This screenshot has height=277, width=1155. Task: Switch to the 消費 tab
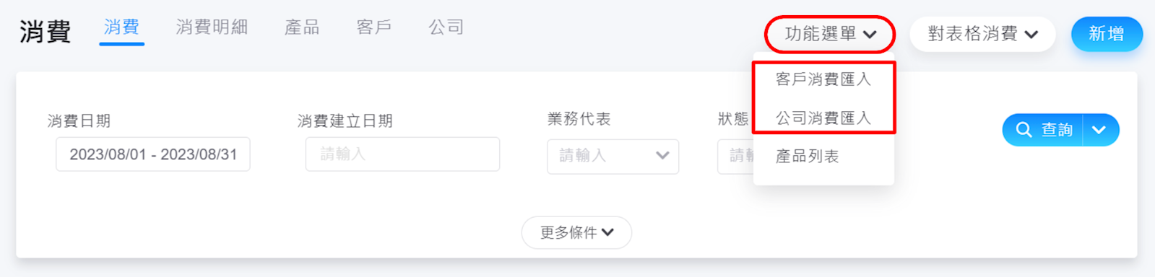pos(121,27)
